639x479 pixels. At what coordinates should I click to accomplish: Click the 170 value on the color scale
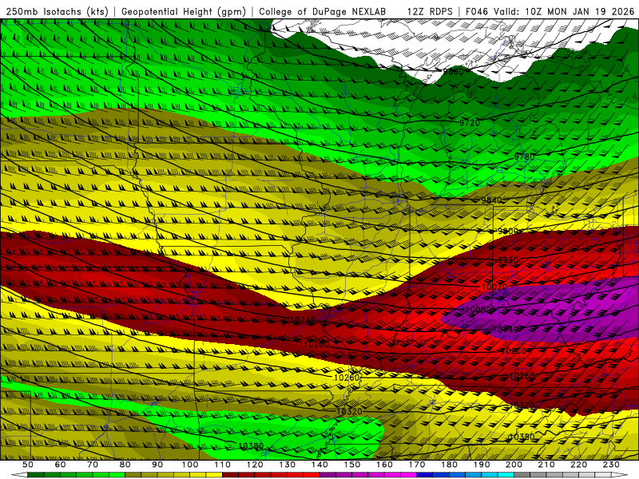[417, 465]
